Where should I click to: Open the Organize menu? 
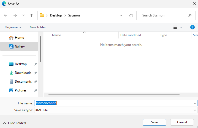pos(13,27)
